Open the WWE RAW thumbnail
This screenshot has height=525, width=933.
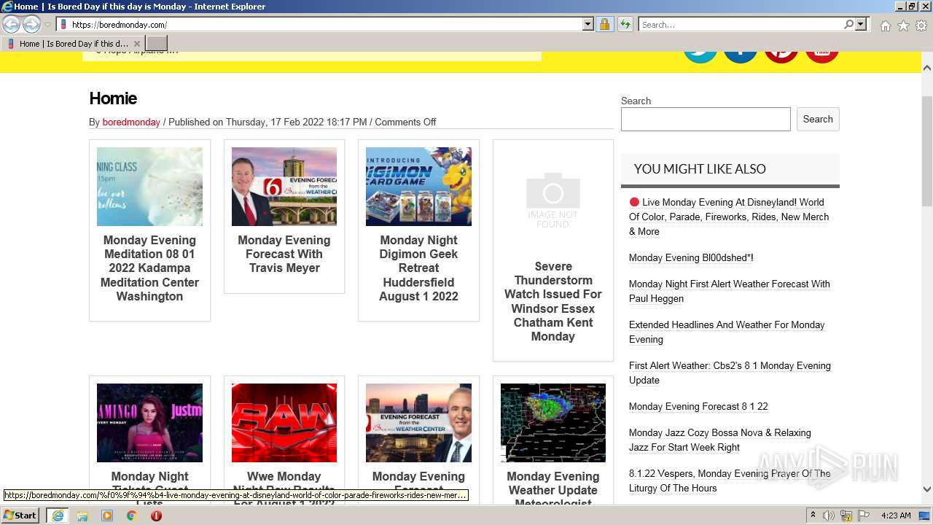click(x=284, y=423)
